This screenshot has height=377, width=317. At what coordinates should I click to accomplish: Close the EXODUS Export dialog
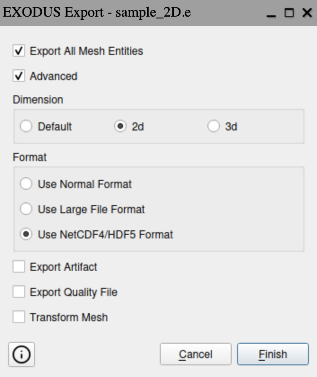click(x=307, y=13)
